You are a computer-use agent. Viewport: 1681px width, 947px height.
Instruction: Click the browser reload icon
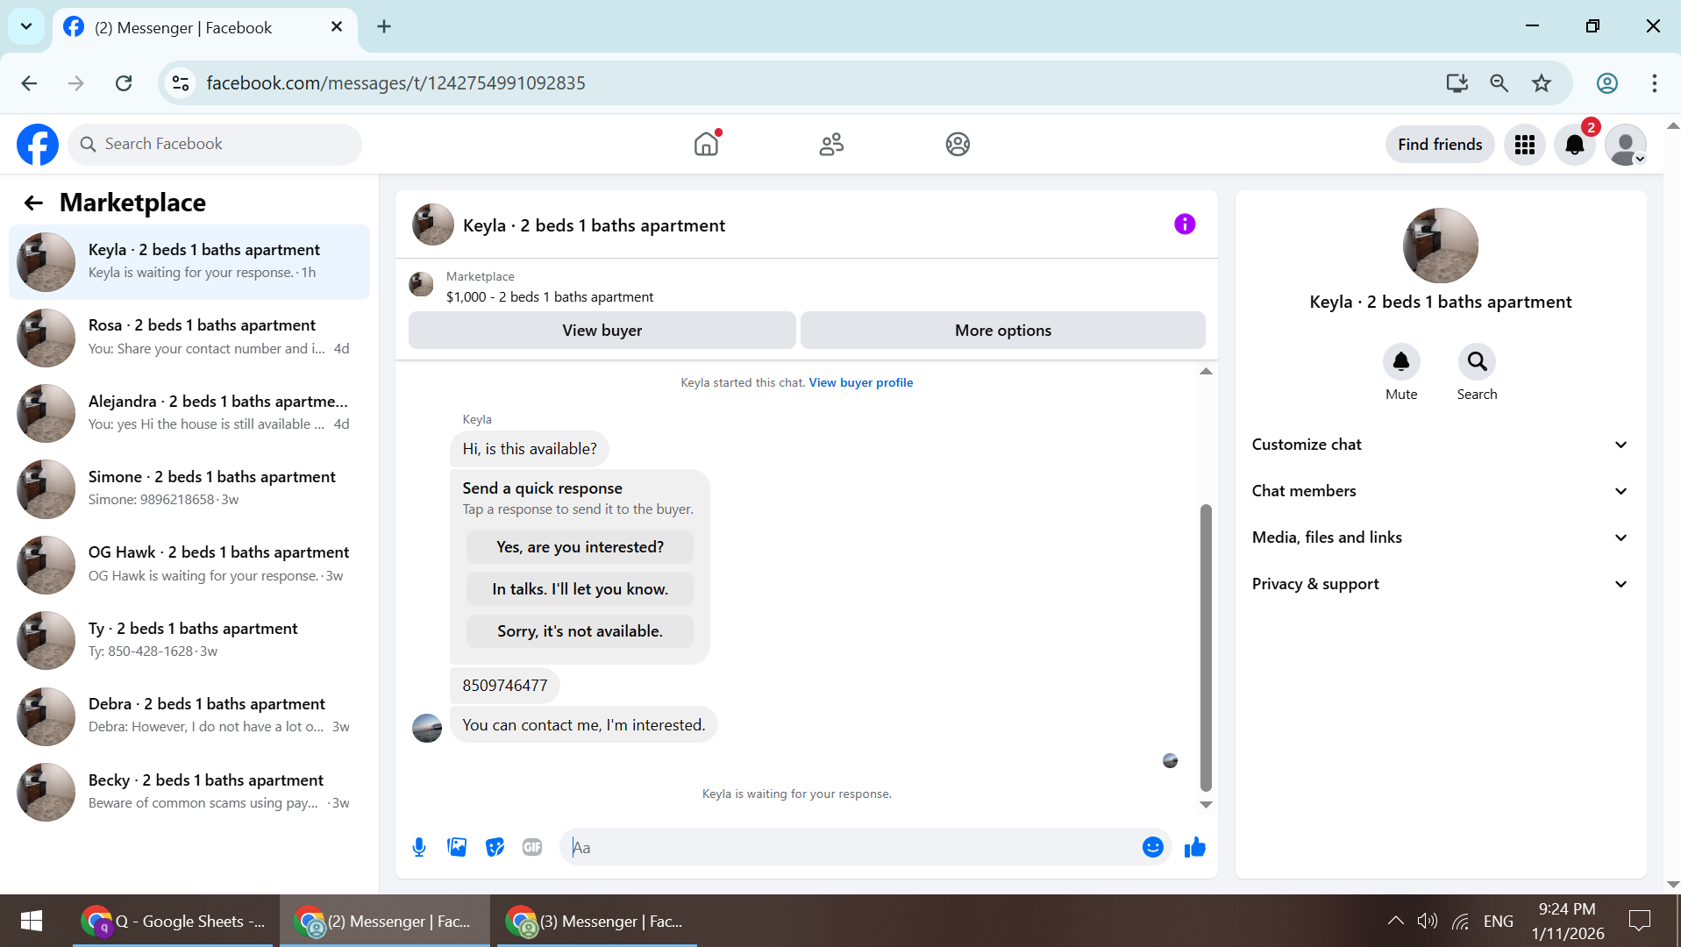click(x=124, y=83)
